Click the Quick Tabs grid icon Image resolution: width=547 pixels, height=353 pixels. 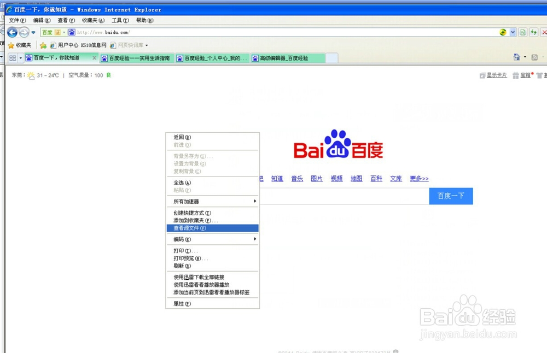[13, 58]
